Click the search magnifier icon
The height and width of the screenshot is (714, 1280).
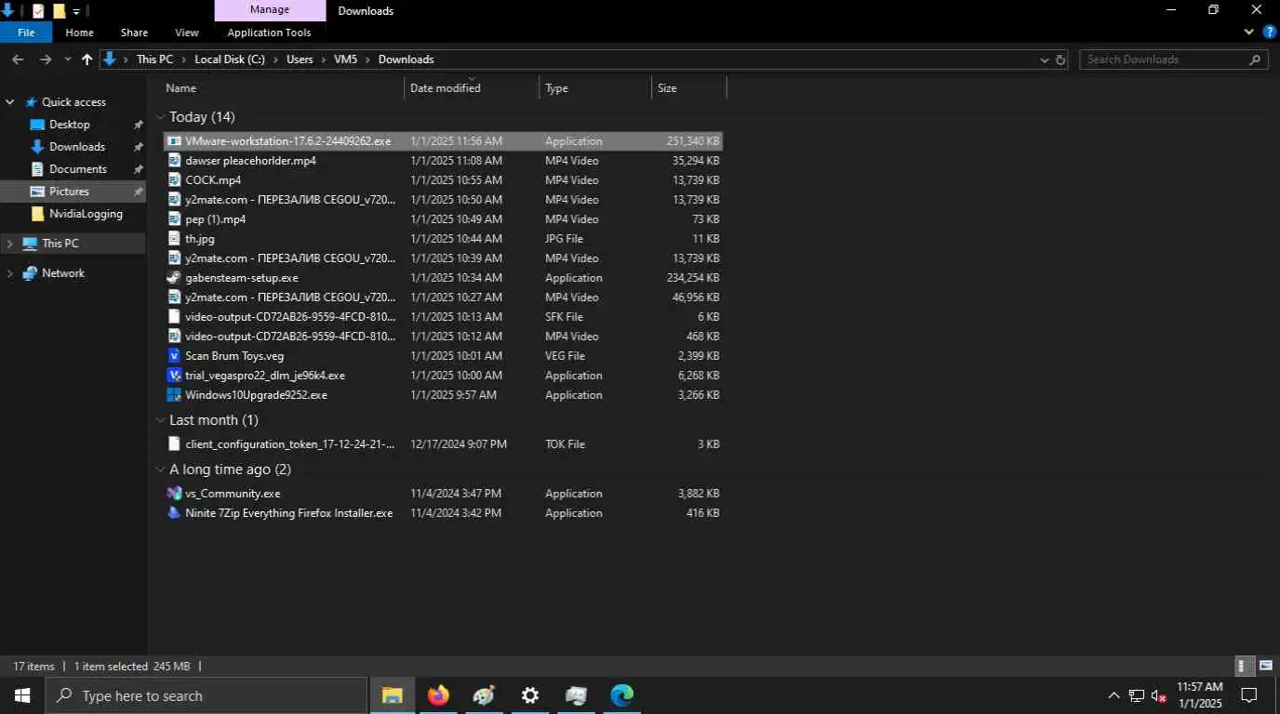point(1255,59)
